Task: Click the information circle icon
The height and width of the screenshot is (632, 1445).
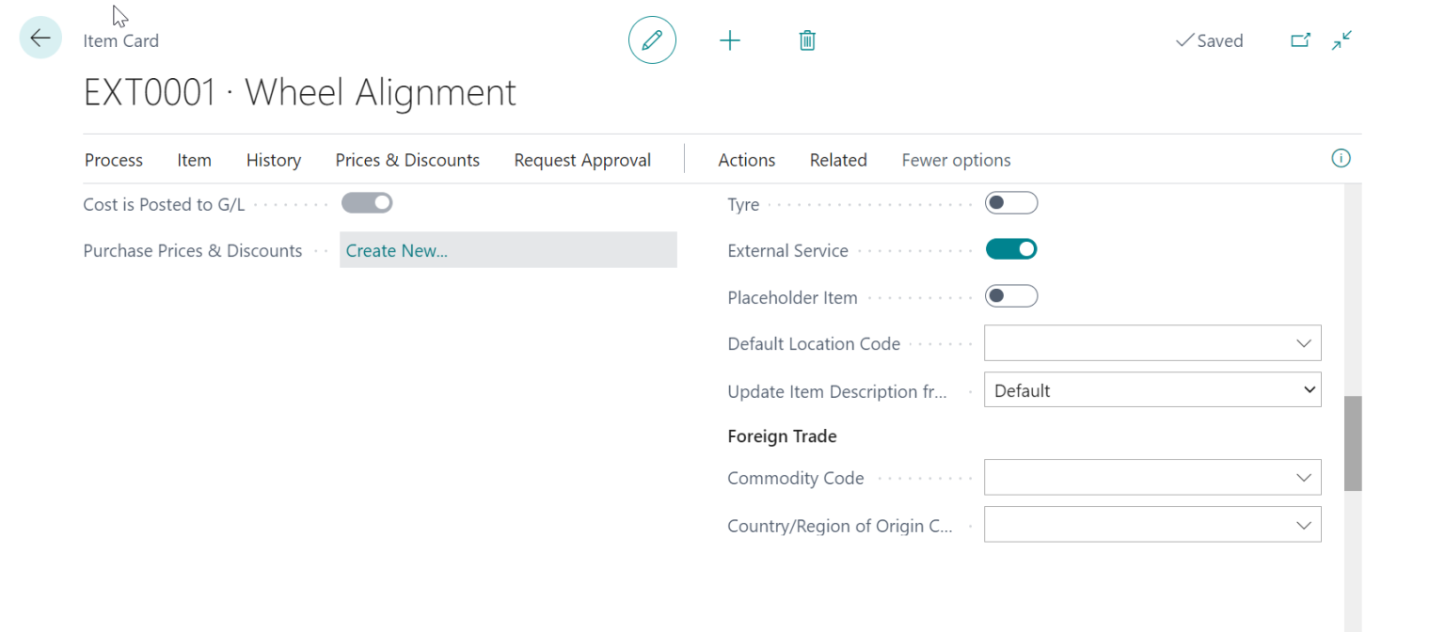Action: pyautogui.click(x=1341, y=159)
